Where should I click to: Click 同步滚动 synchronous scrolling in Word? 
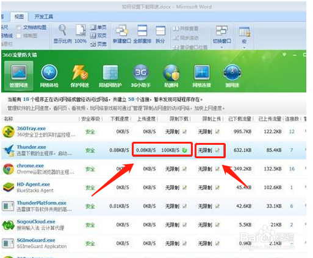(x=185, y=38)
